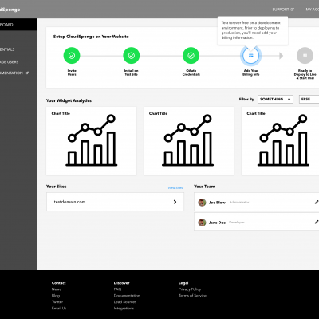Viewport: 319px width, 319px height.
Task: Edit Joe Blow with pencil icon
Action: [x=317, y=202]
